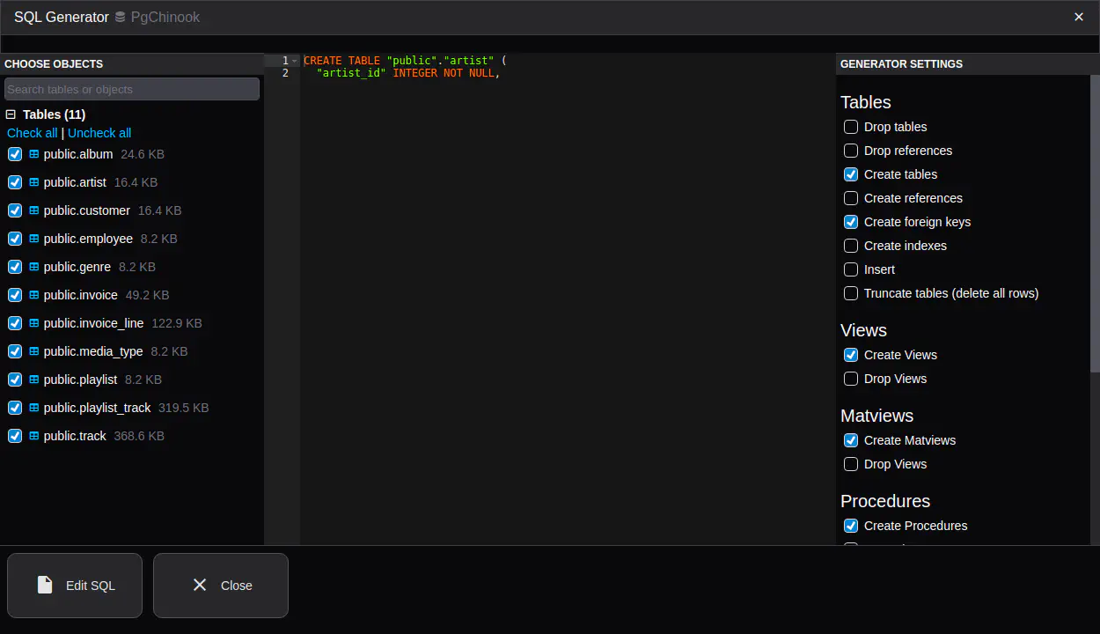Click the Check all link
Screen dimensions: 1100x634
pyautogui.click(x=33, y=133)
